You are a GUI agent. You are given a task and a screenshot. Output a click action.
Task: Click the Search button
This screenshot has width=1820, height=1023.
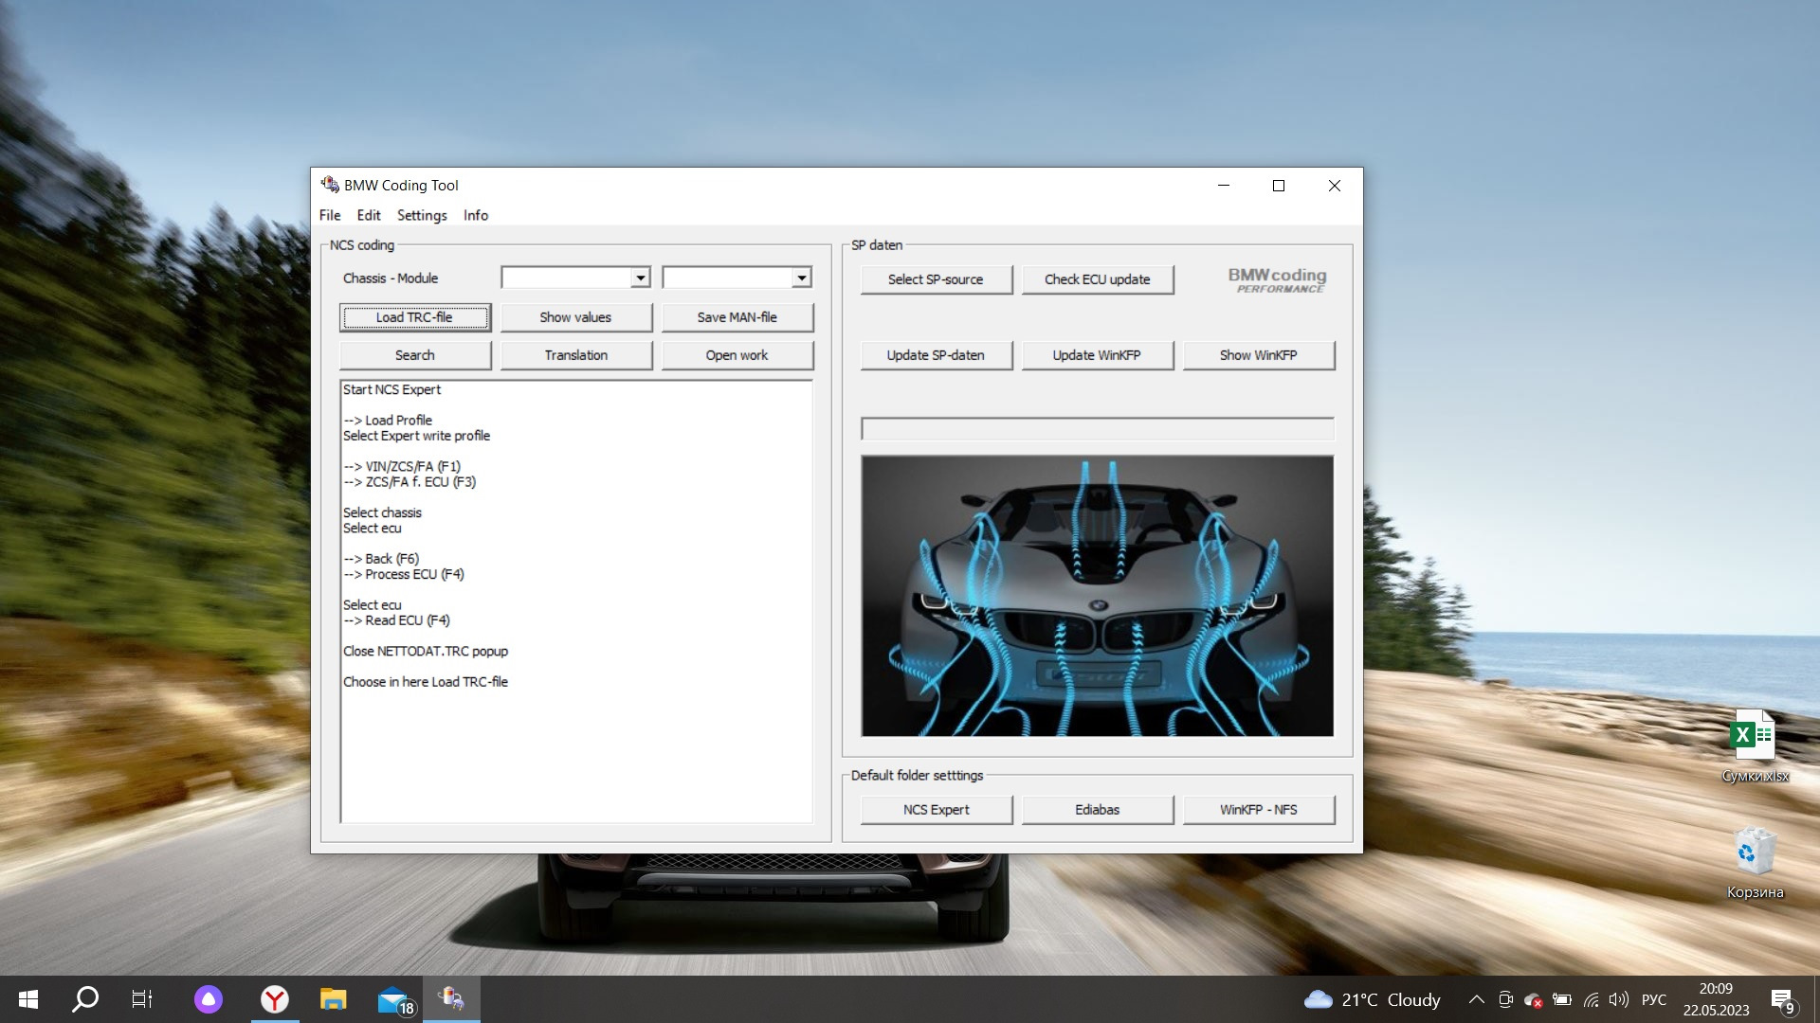[x=415, y=355]
